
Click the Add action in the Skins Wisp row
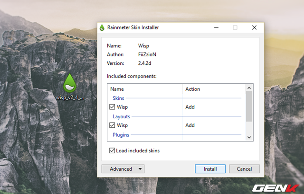click(x=190, y=107)
